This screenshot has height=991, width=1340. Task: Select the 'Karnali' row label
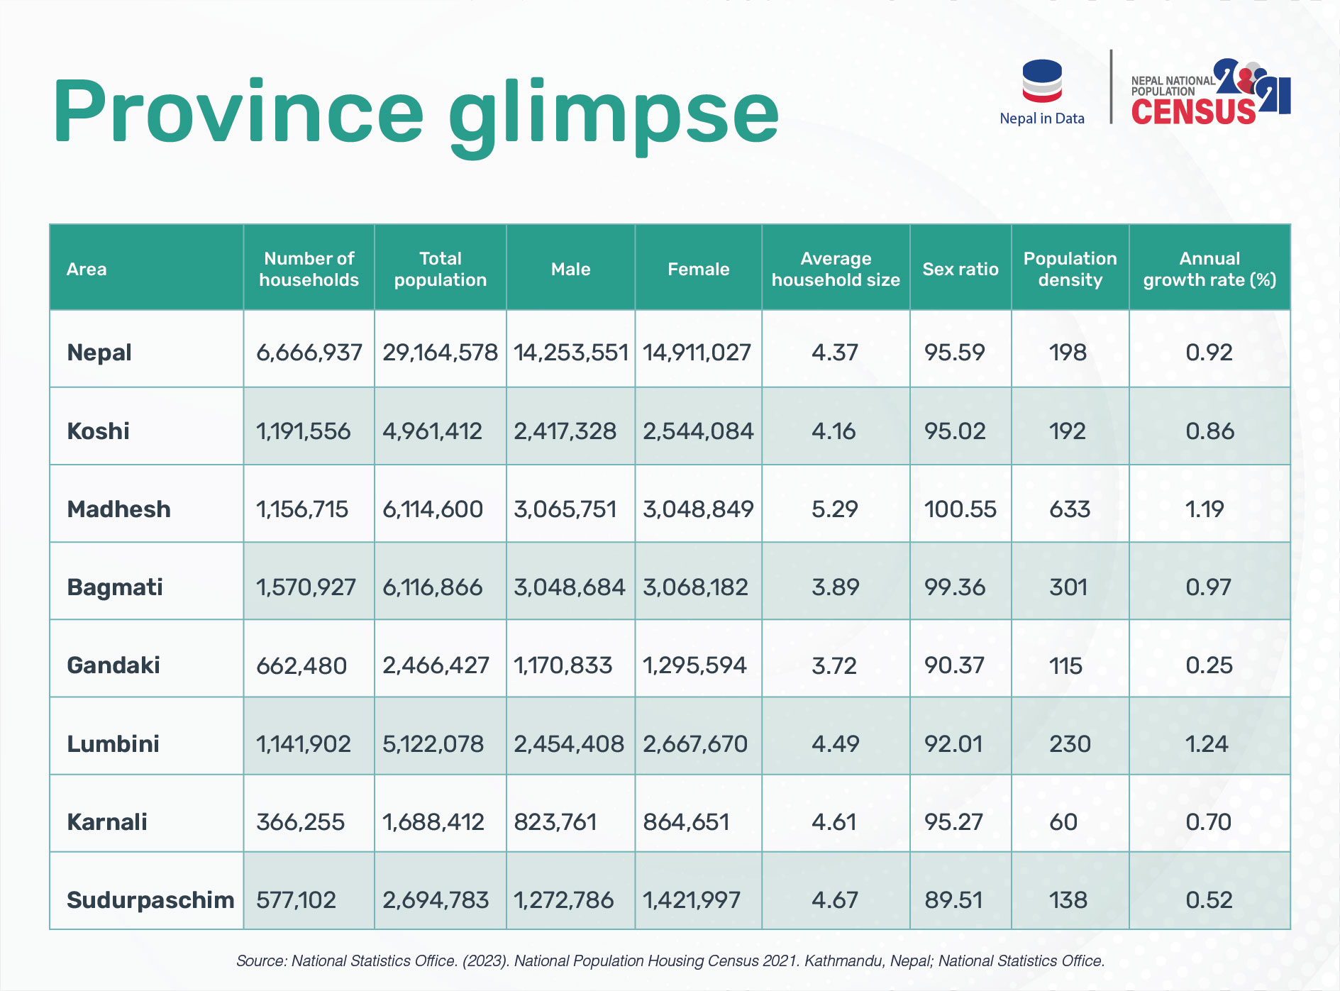[x=107, y=822]
